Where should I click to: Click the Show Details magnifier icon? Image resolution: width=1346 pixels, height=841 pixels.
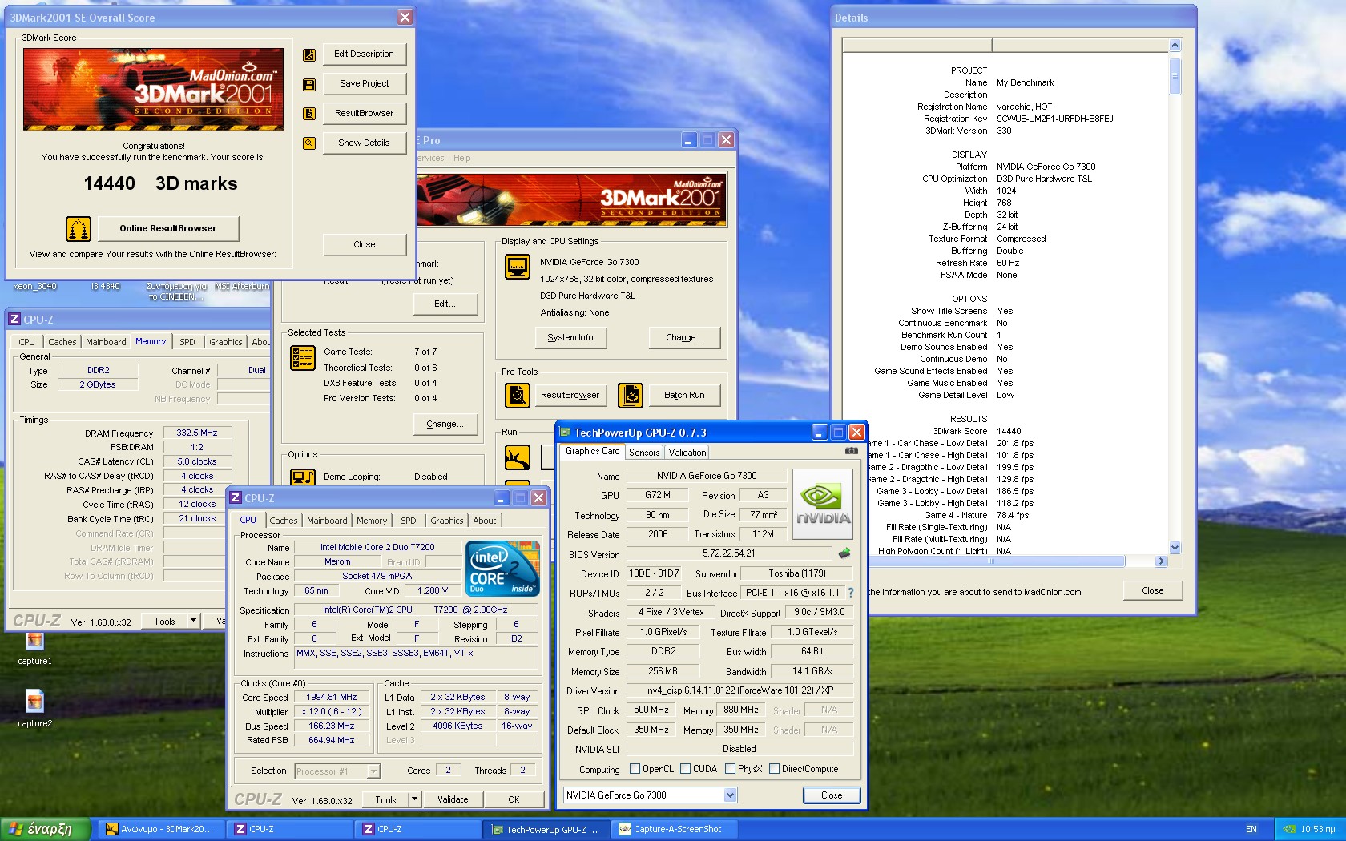(x=309, y=143)
